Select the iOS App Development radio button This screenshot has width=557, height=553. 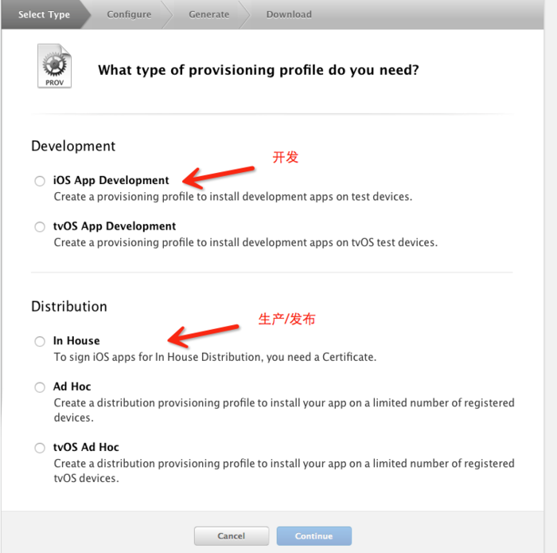(x=40, y=181)
